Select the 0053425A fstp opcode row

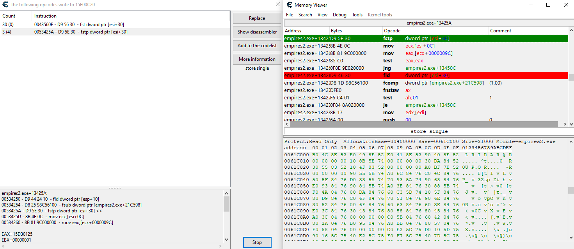pyautogui.click(x=115, y=32)
